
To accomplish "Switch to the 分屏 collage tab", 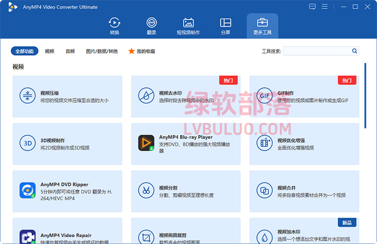I will [x=226, y=26].
